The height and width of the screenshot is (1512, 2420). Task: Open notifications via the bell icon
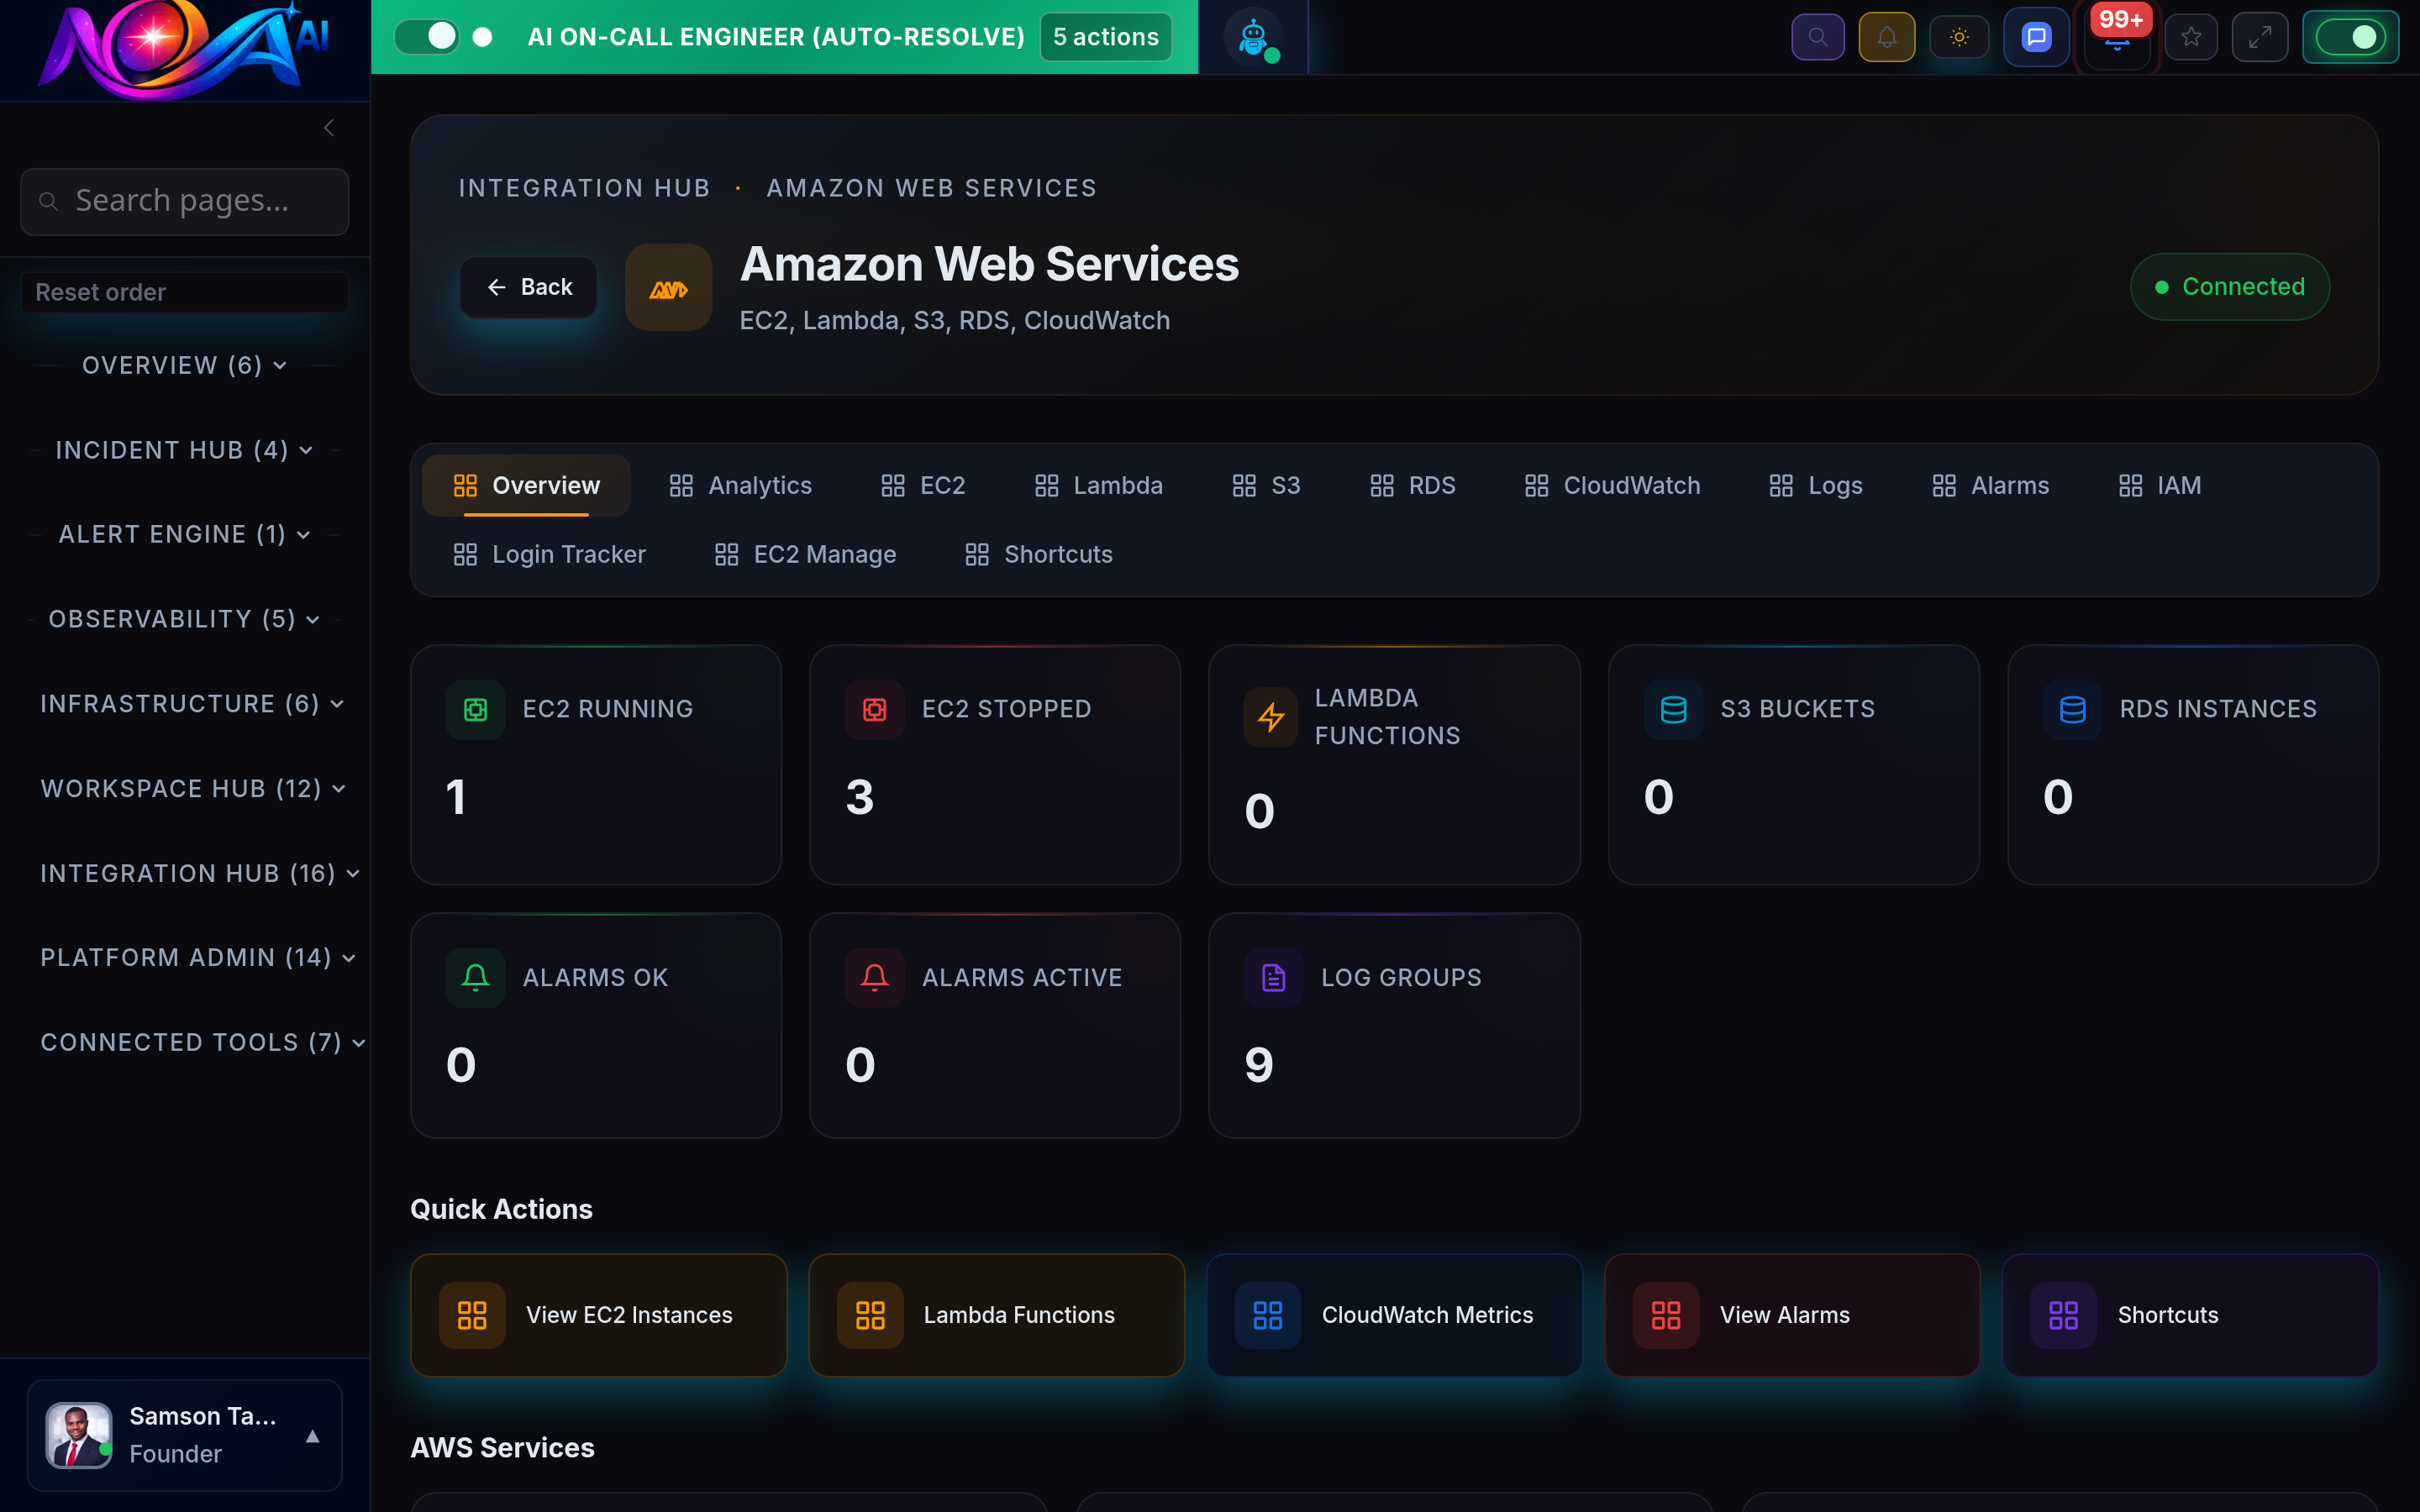(x=1887, y=37)
